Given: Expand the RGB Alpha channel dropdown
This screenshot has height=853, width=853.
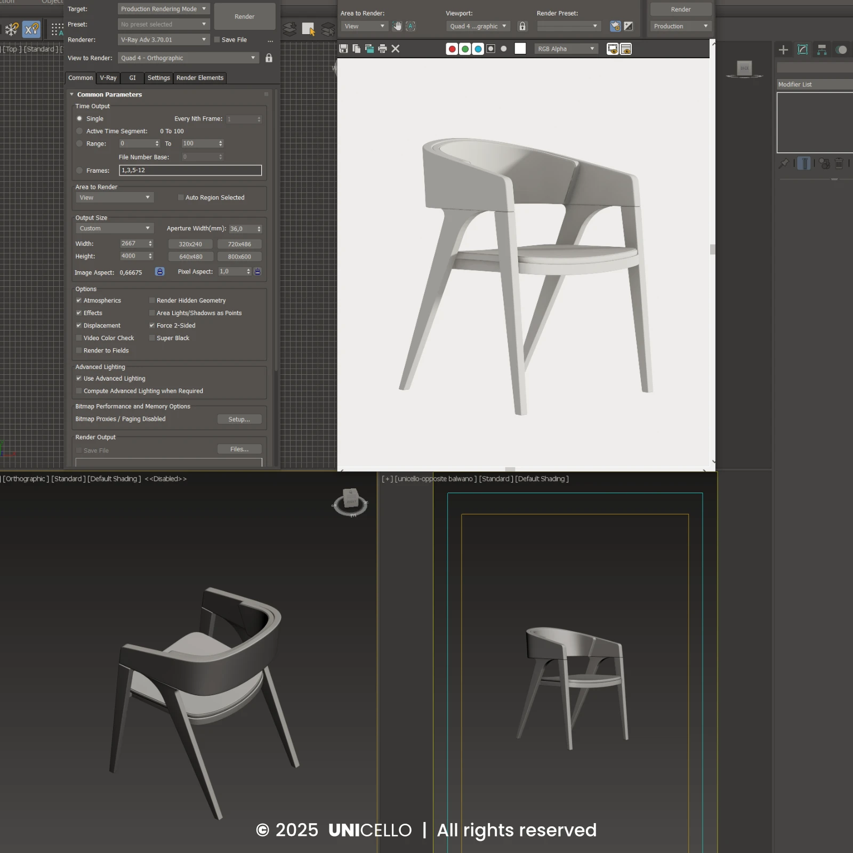Looking at the screenshot, I should (x=566, y=49).
